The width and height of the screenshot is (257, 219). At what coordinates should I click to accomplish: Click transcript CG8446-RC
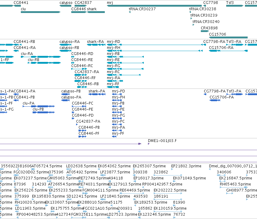point(79,69)
